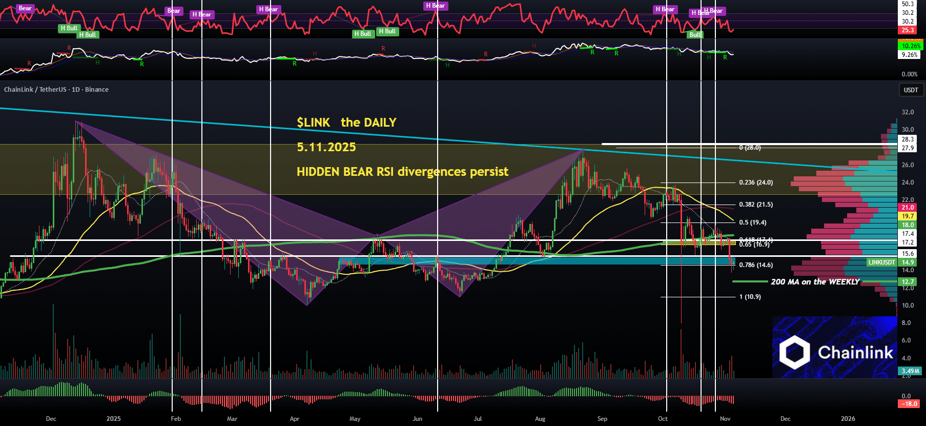Click the 2026 year label on time axis
Image resolution: width=926 pixels, height=426 pixels.
click(x=848, y=419)
